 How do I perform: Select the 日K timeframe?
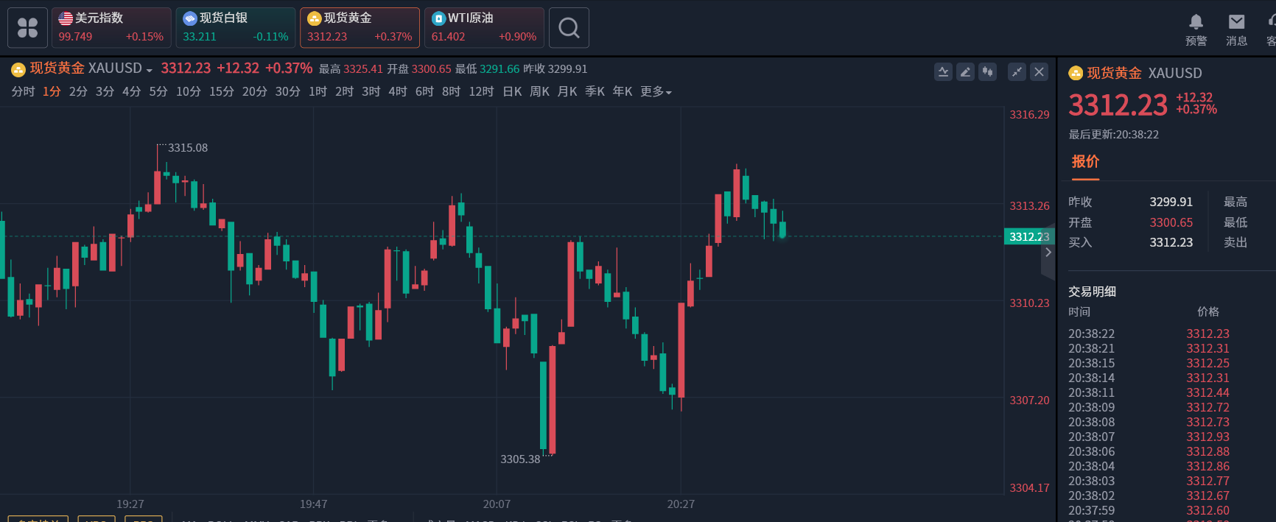click(512, 91)
